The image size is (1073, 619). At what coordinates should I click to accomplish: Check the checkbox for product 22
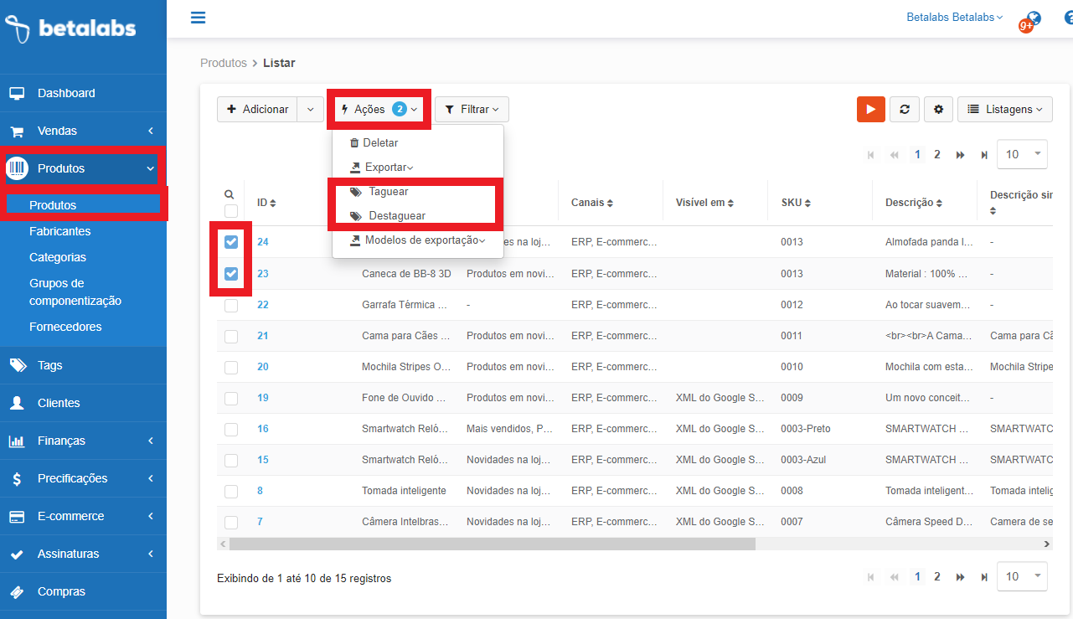tap(231, 305)
